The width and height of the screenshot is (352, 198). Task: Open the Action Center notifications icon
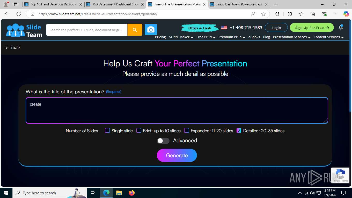pos(343,193)
